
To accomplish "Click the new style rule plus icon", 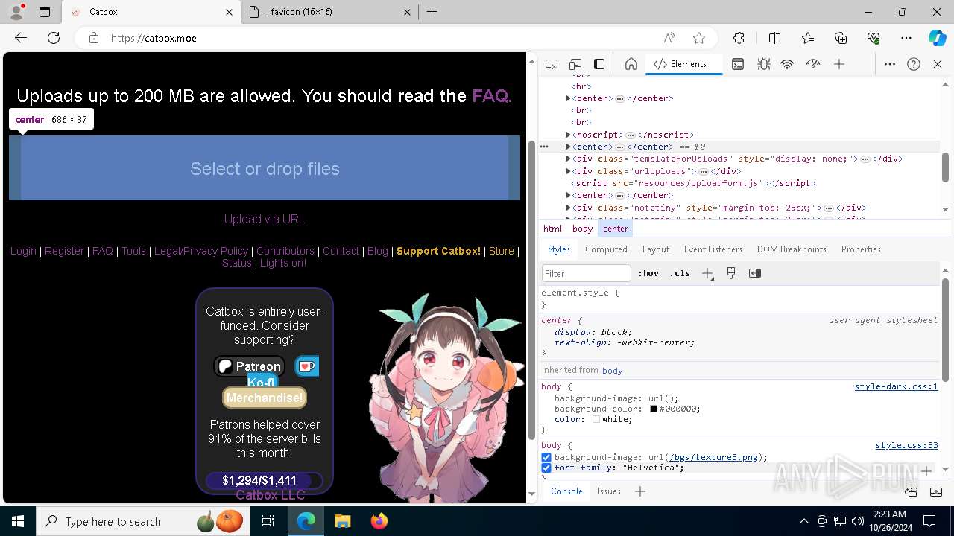I will 707,273.
